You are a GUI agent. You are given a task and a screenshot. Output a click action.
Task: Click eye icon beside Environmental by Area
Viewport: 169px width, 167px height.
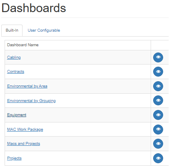tap(158, 86)
